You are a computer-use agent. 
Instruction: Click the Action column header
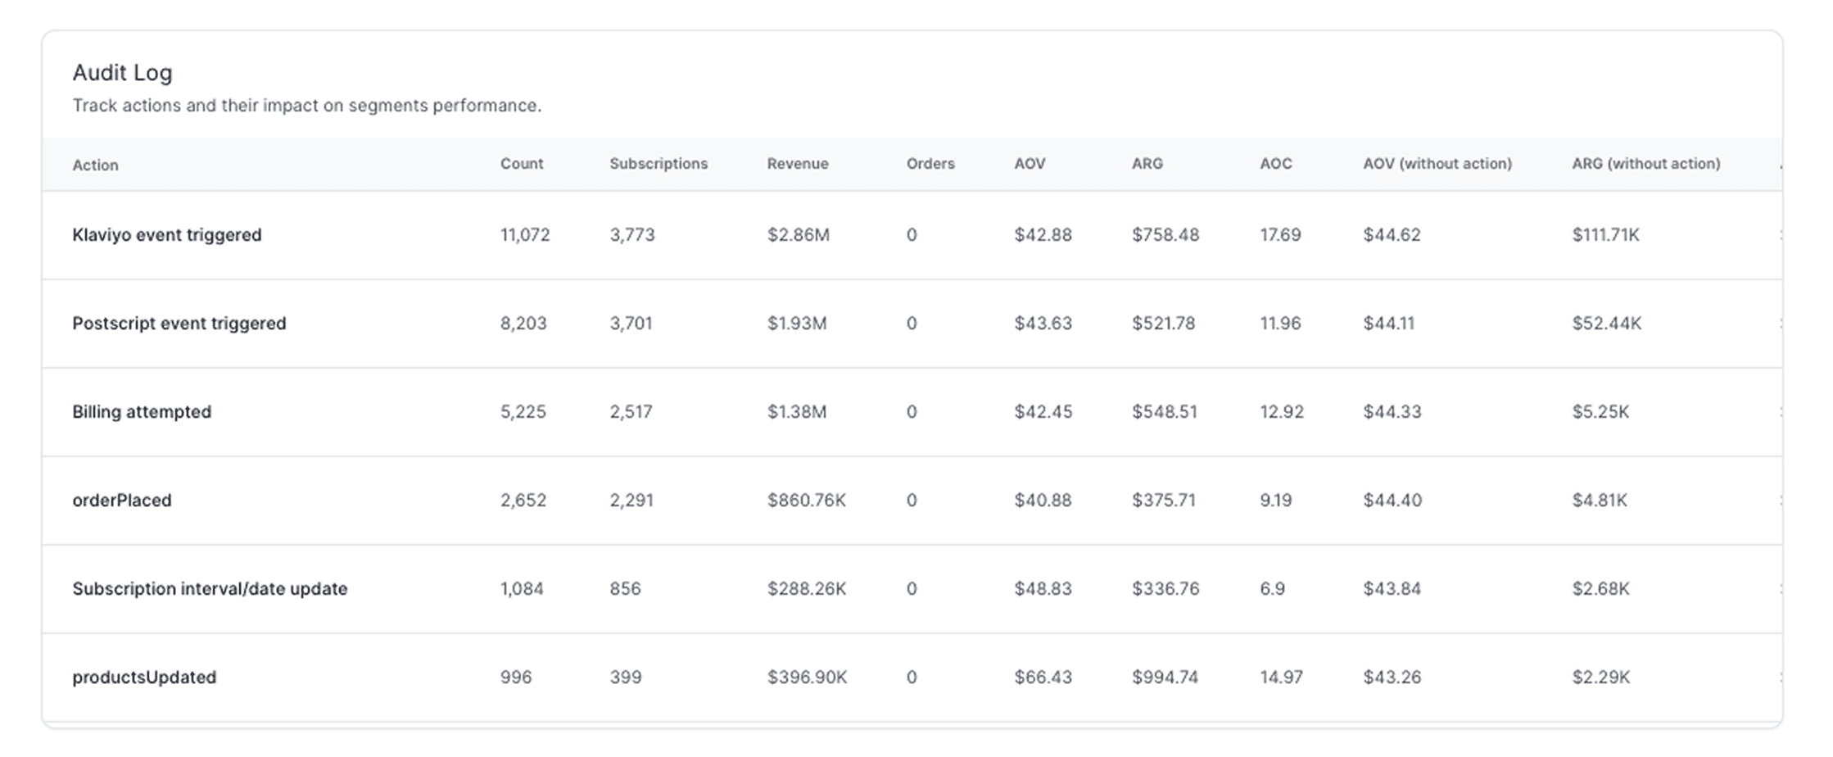(95, 165)
